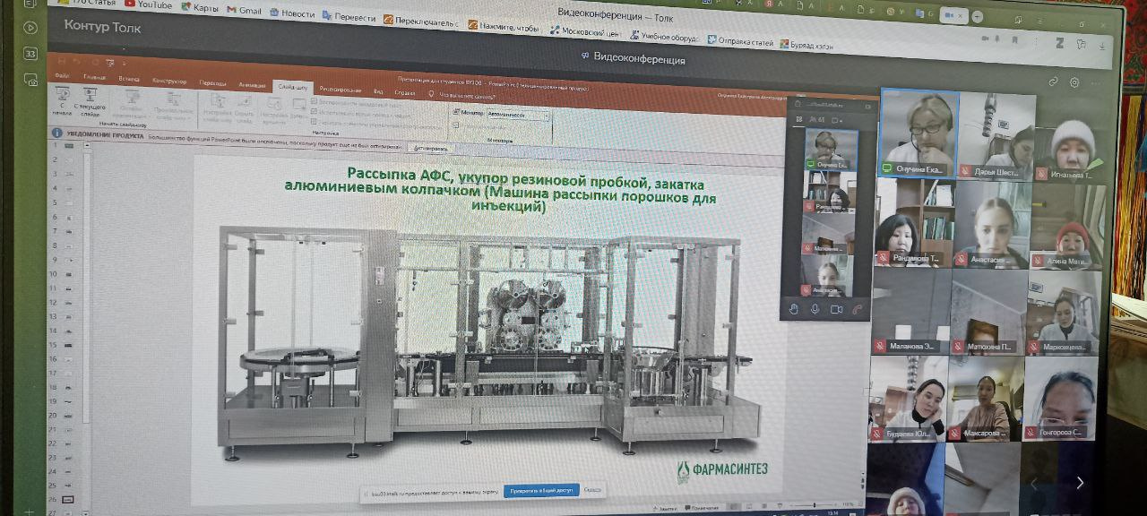Toggle microphone in the mini conference panel
Screen dimensions: 1147x516
click(x=815, y=309)
